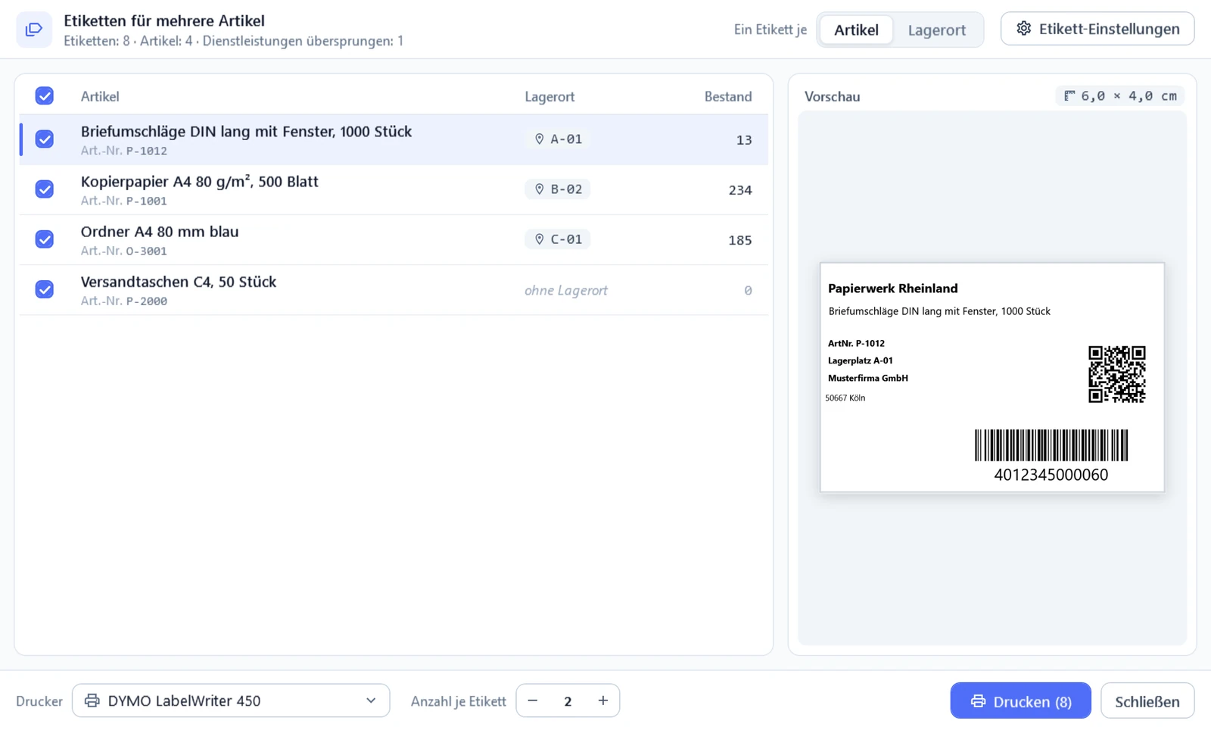The image size is (1211, 730).
Task: Click the location pin icon for A-01
Action: [x=540, y=139]
